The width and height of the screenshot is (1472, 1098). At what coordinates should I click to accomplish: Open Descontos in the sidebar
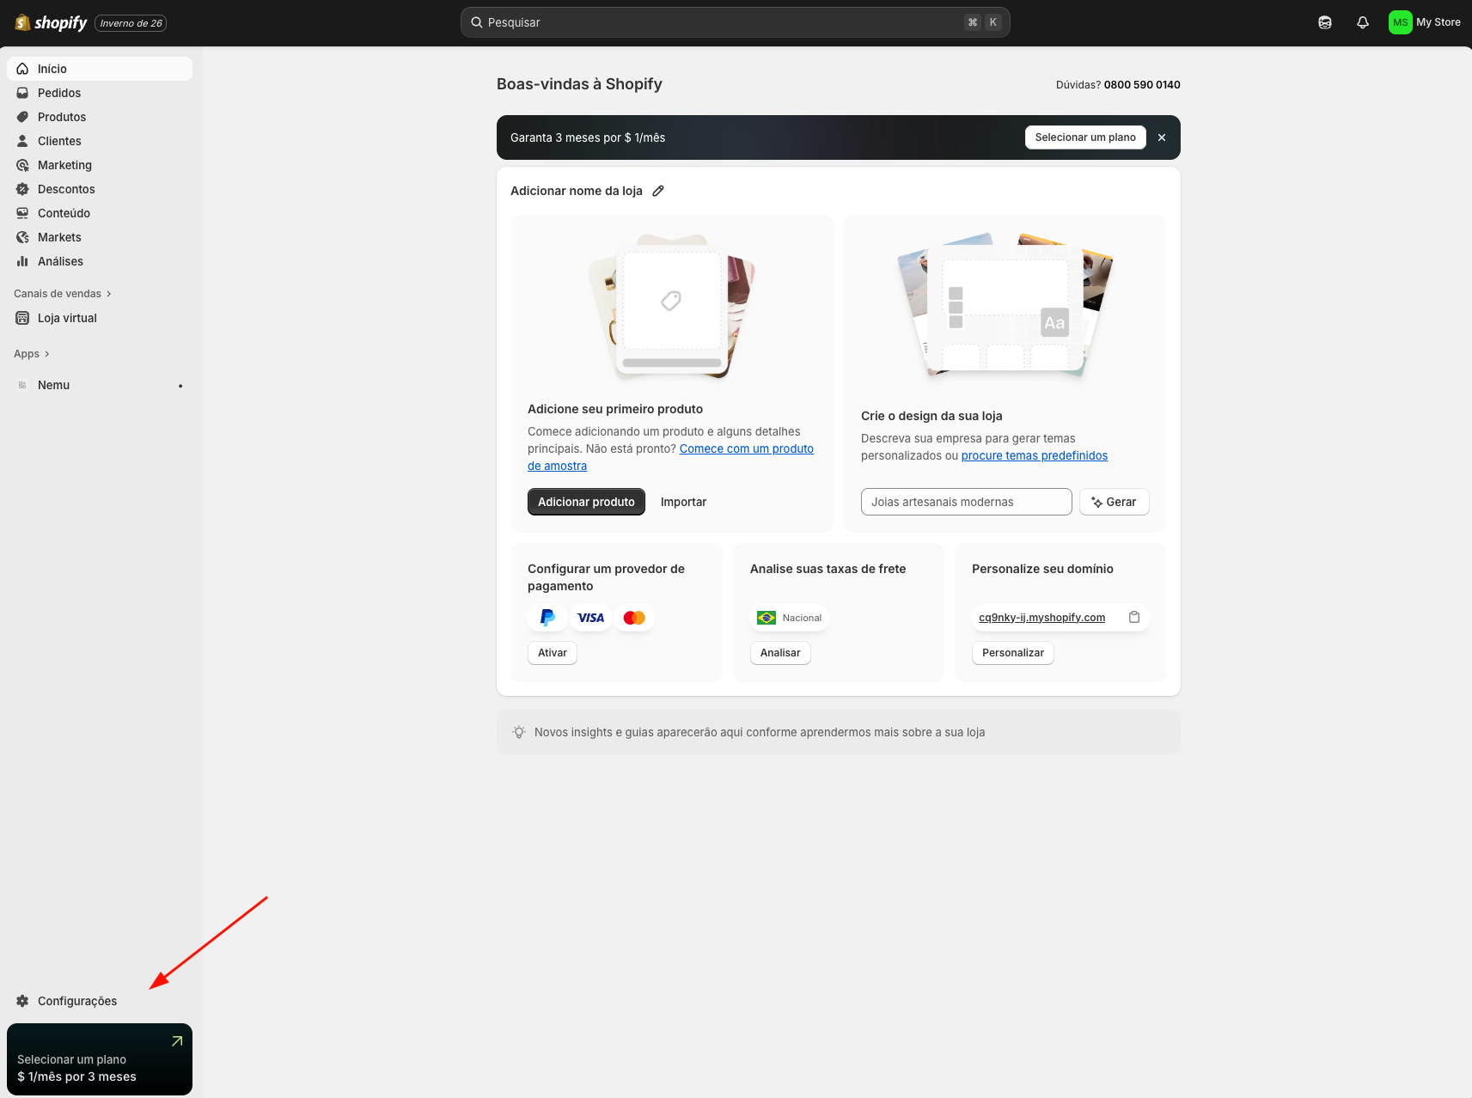point(100,189)
